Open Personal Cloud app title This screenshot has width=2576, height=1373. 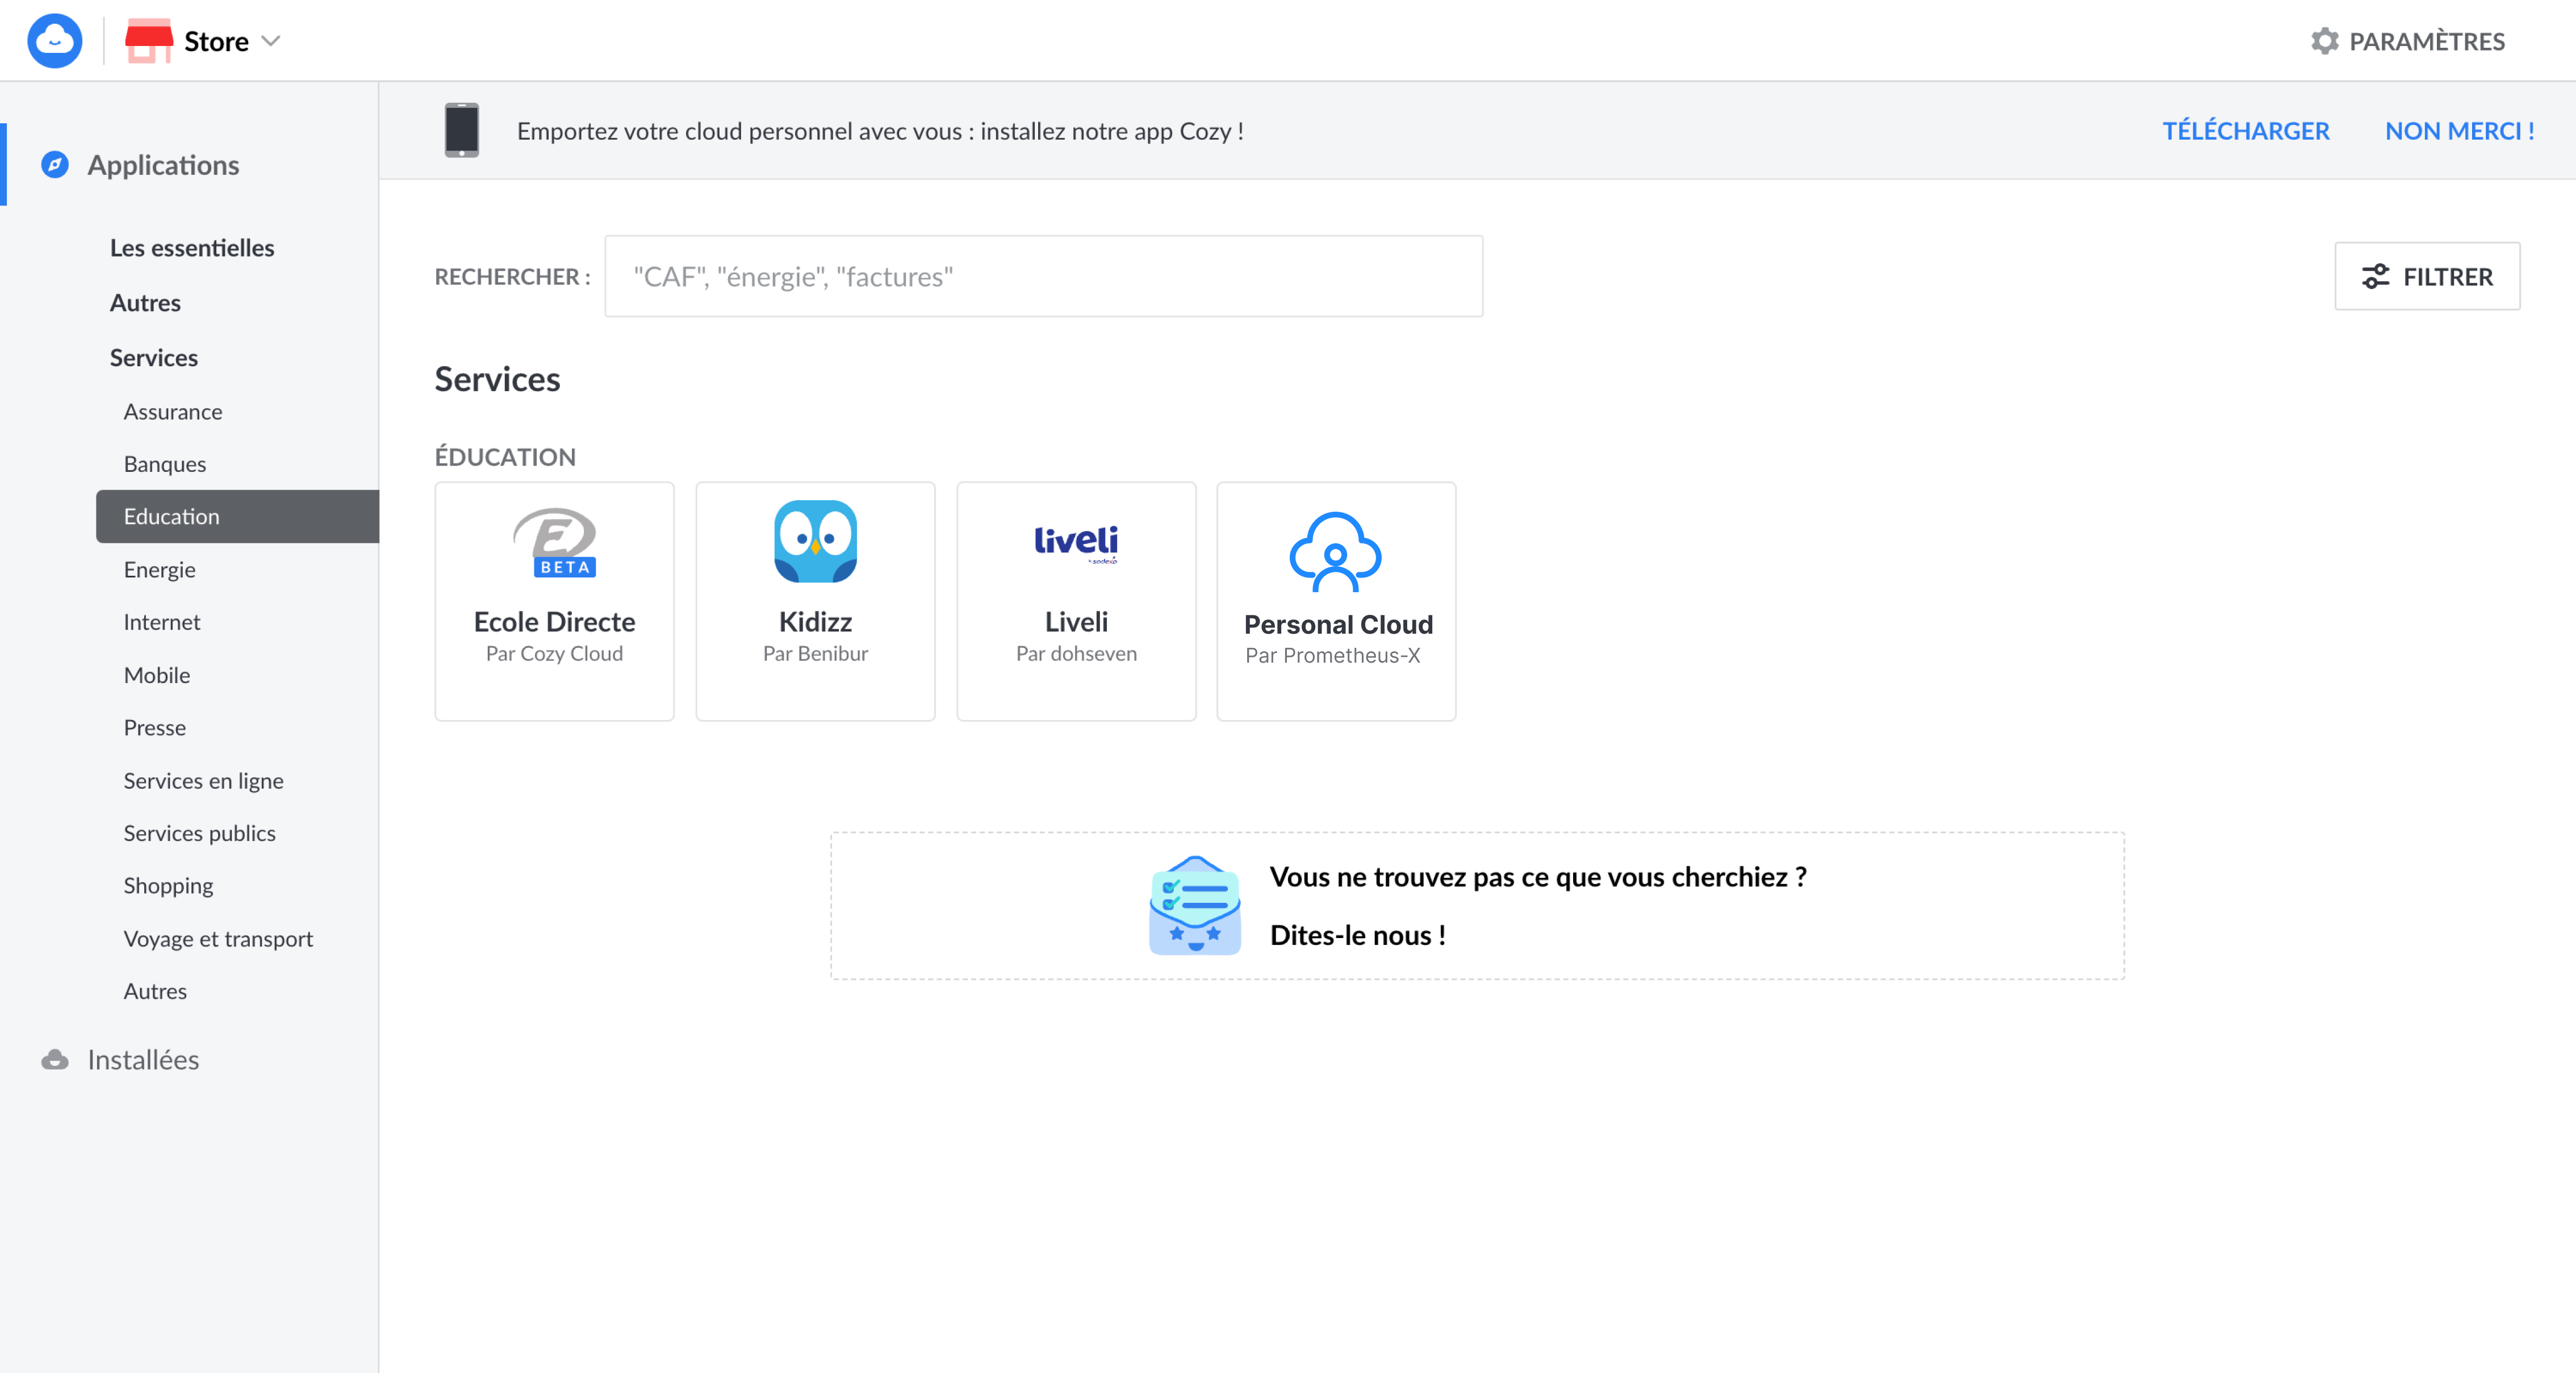pyautogui.click(x=1338, y=624)
